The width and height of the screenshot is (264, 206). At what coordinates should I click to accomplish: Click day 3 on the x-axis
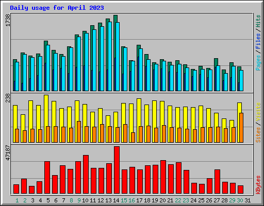click(32, 200)
